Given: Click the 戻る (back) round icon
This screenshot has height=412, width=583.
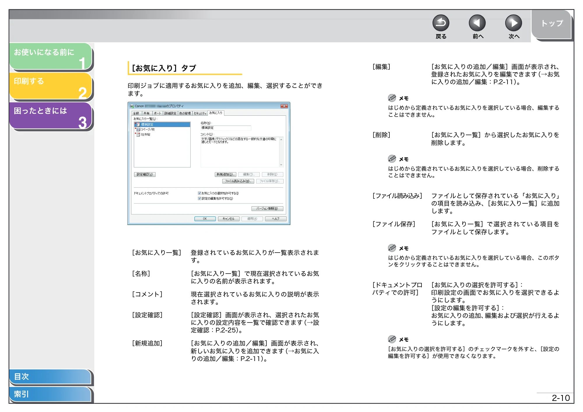Looking at the screenshot, I should coord(441,23).
